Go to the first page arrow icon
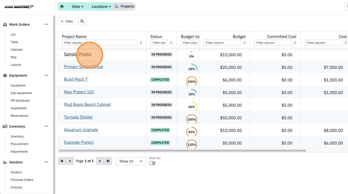This screenshot has height=194, width=348. point(62,161)
